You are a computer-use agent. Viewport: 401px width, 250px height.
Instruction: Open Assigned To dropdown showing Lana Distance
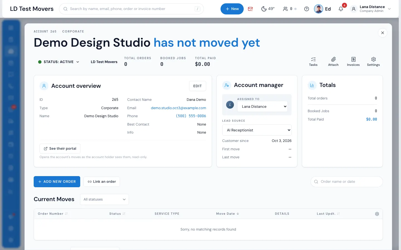click(x=262, y=106)
